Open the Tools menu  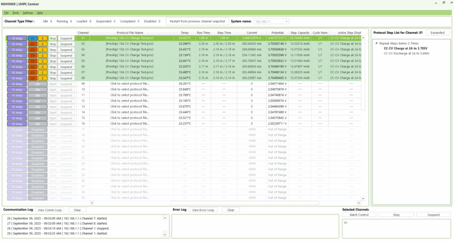tap(15, 12)
